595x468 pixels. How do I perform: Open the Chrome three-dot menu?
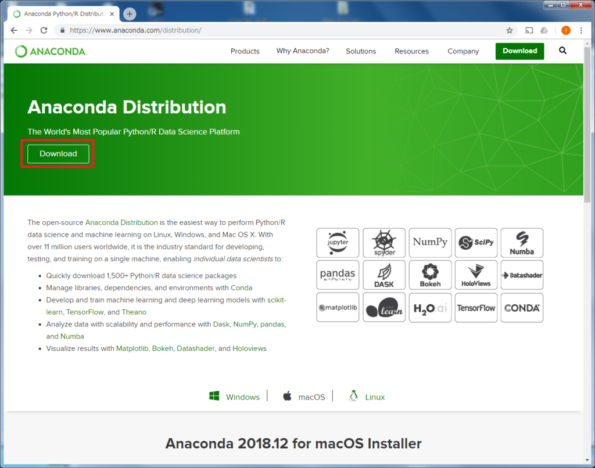581,30
